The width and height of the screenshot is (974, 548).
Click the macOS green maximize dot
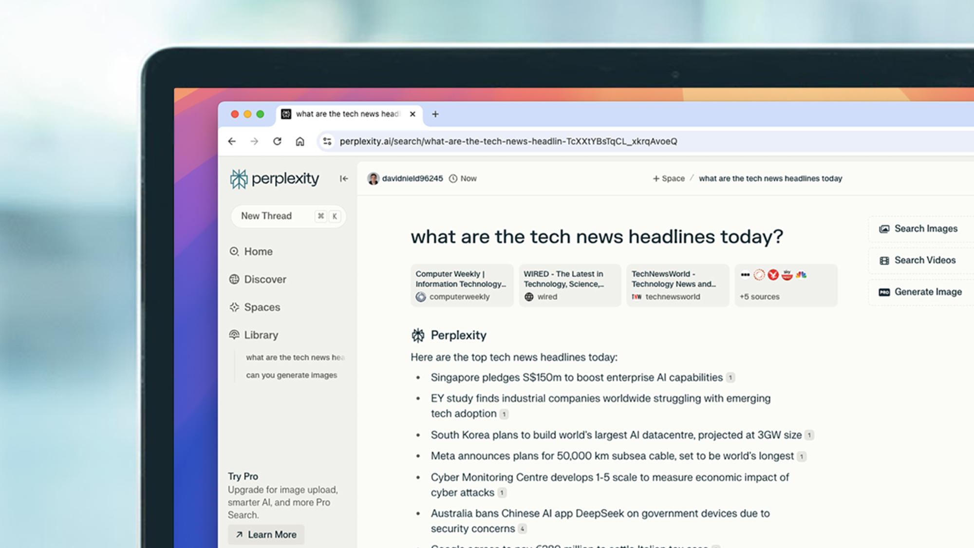(260, 114)
